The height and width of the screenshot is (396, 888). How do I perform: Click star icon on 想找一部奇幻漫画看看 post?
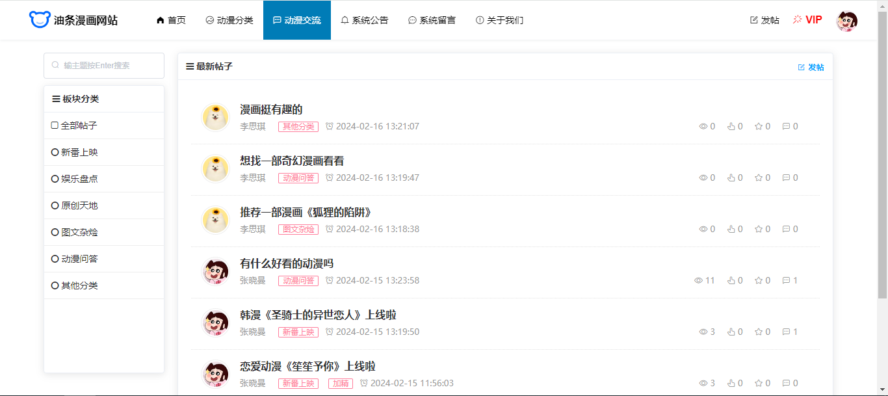click(x=758, y=178)
